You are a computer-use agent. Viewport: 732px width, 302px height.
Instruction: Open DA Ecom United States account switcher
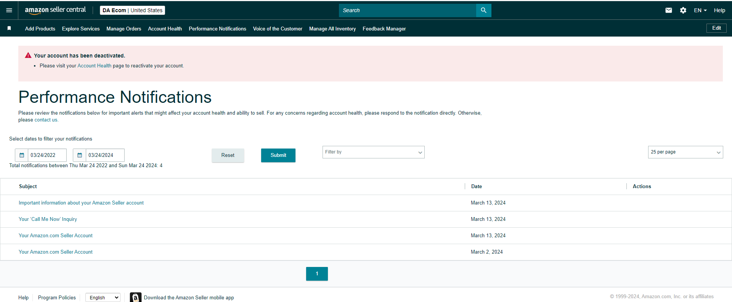[132, 10]
